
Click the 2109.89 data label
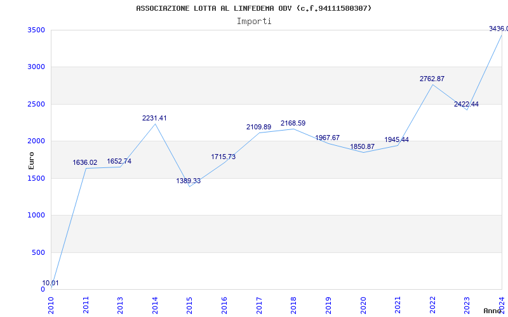(258, 127)
